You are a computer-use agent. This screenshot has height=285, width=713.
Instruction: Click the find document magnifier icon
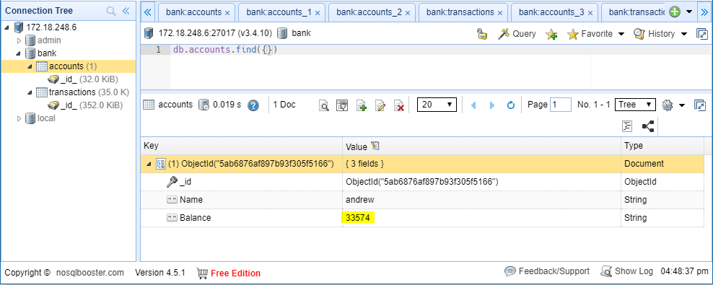tap(324, 105)
